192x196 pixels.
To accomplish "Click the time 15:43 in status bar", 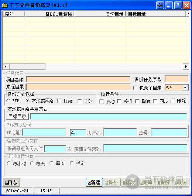I will point(46,191).
